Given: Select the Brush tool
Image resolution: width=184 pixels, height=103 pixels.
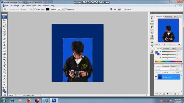Looking at the screenshot, I should [4, 42].
